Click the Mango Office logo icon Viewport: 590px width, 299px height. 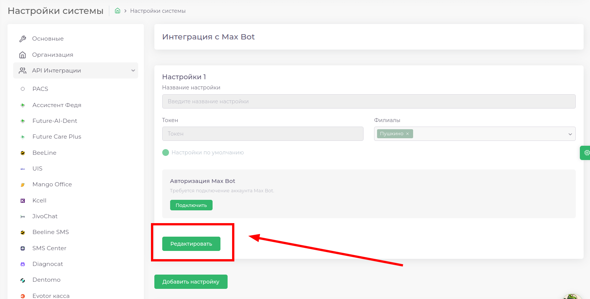23,184
